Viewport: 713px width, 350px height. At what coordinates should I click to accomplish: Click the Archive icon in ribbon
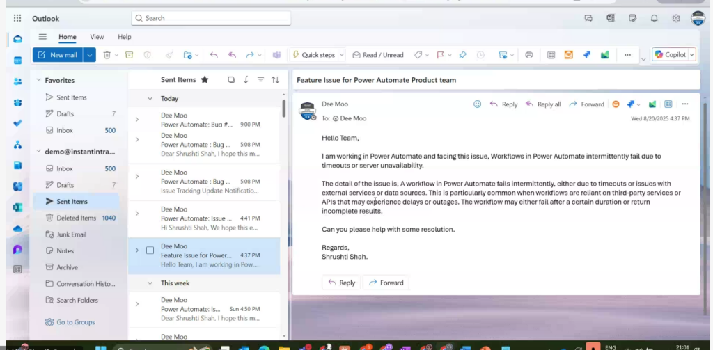click(129, 55)
